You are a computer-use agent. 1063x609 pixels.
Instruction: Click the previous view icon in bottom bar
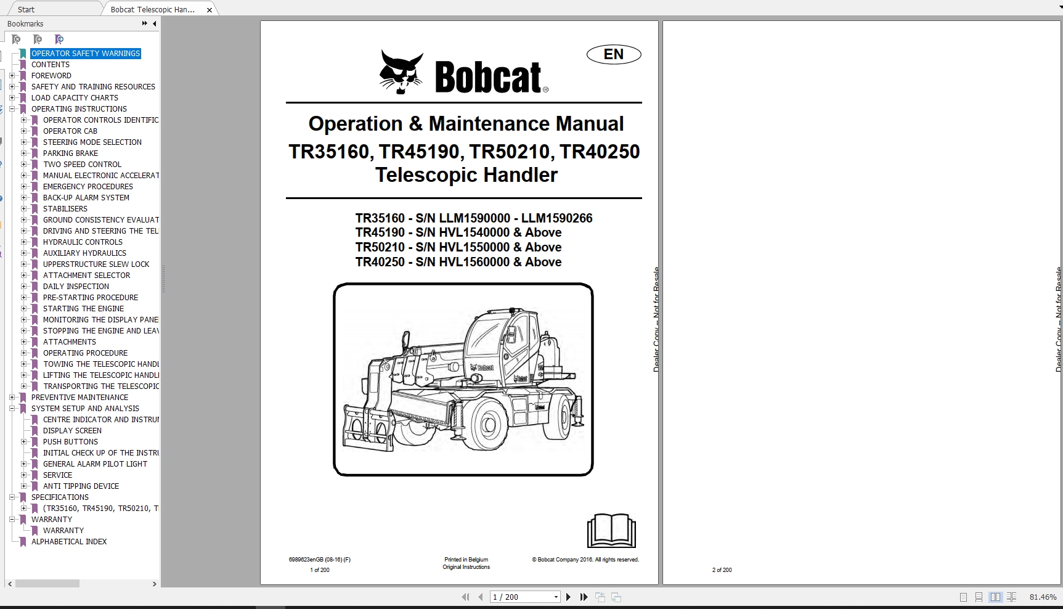(600, 597)
